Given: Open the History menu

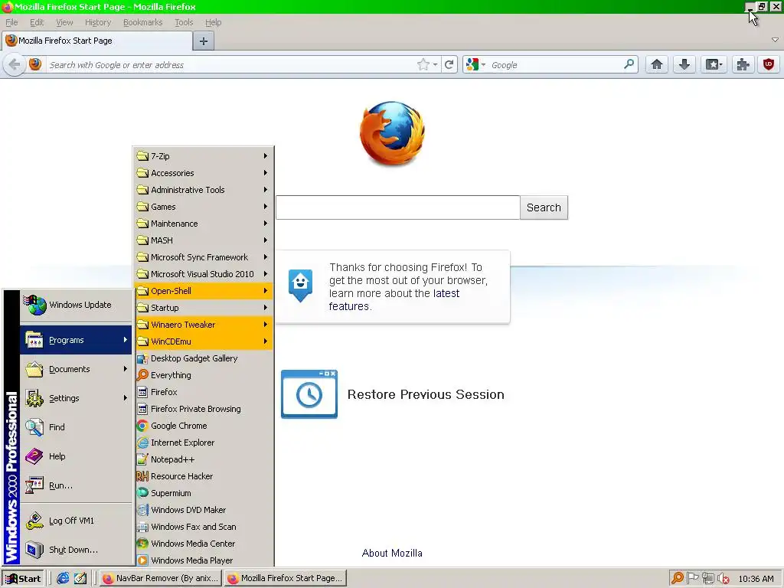Looking at the screenshot, I should (x=98, y=22).
